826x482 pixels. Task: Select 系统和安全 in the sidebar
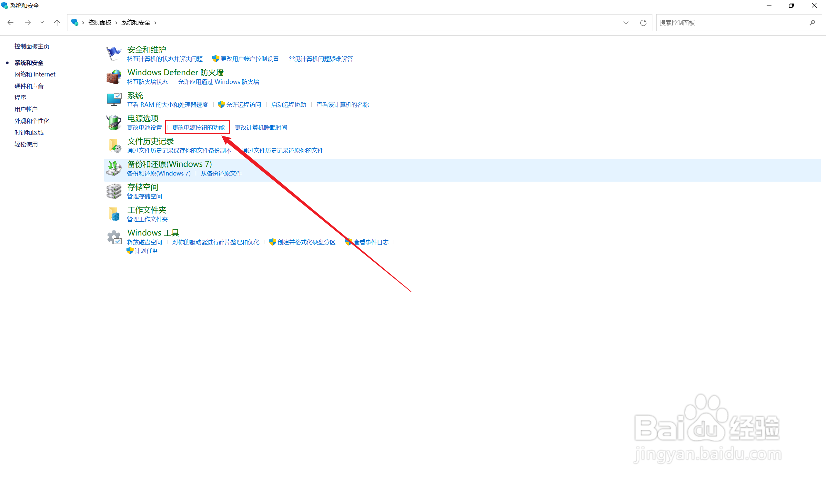click(29, 63)
